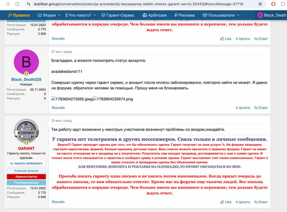Screen dimensions: 287x212
Task: Open the Арбитраж menu item
Action: tap(155, 15)
